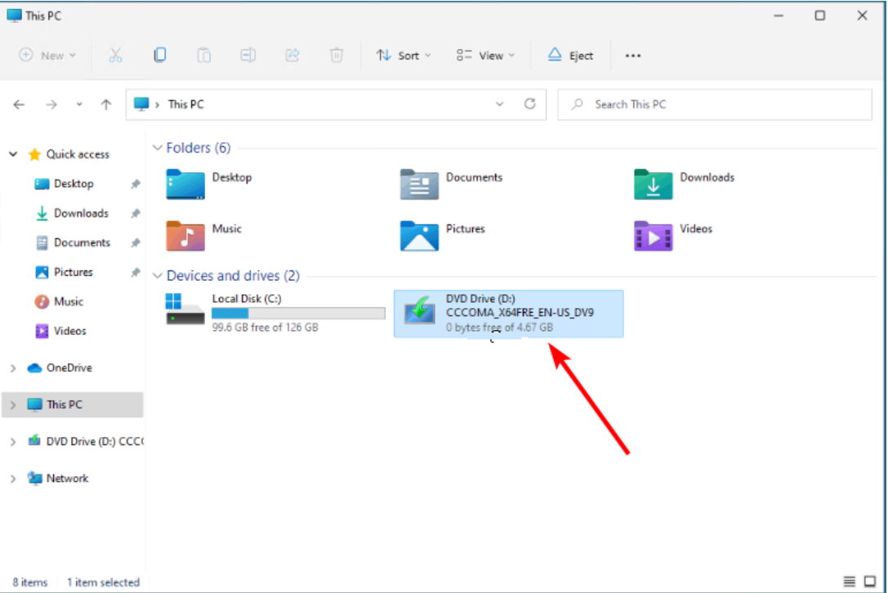Image resolution: width=888 pixels, height=593 pixels.
Task: Select This PC in the address bar
Action: pos(186,105)
